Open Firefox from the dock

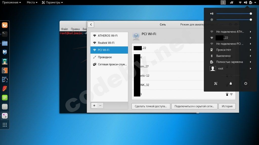(5, 25)
